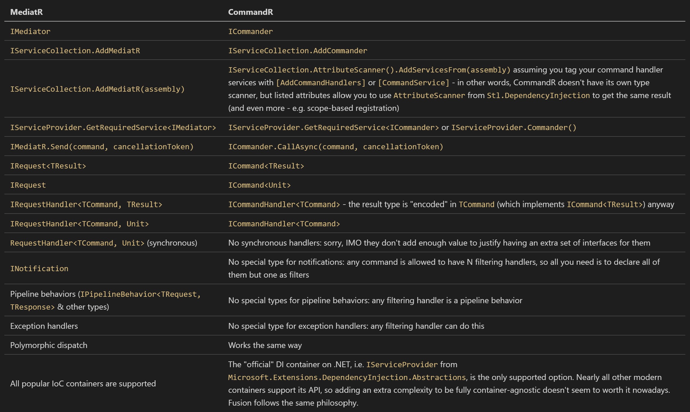Image resolution: width=690 pixels, height=412 pixels.
Task: Click the Stl.DependencyInjection code text
Action: tap(538, 95)
